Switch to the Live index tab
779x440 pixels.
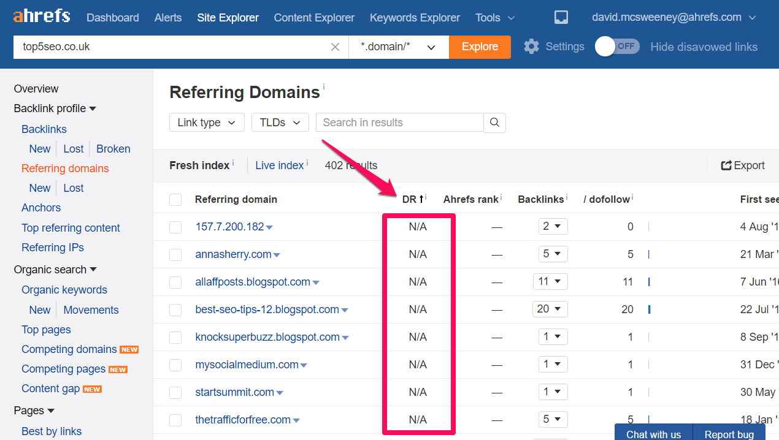[x=280, y=165]
